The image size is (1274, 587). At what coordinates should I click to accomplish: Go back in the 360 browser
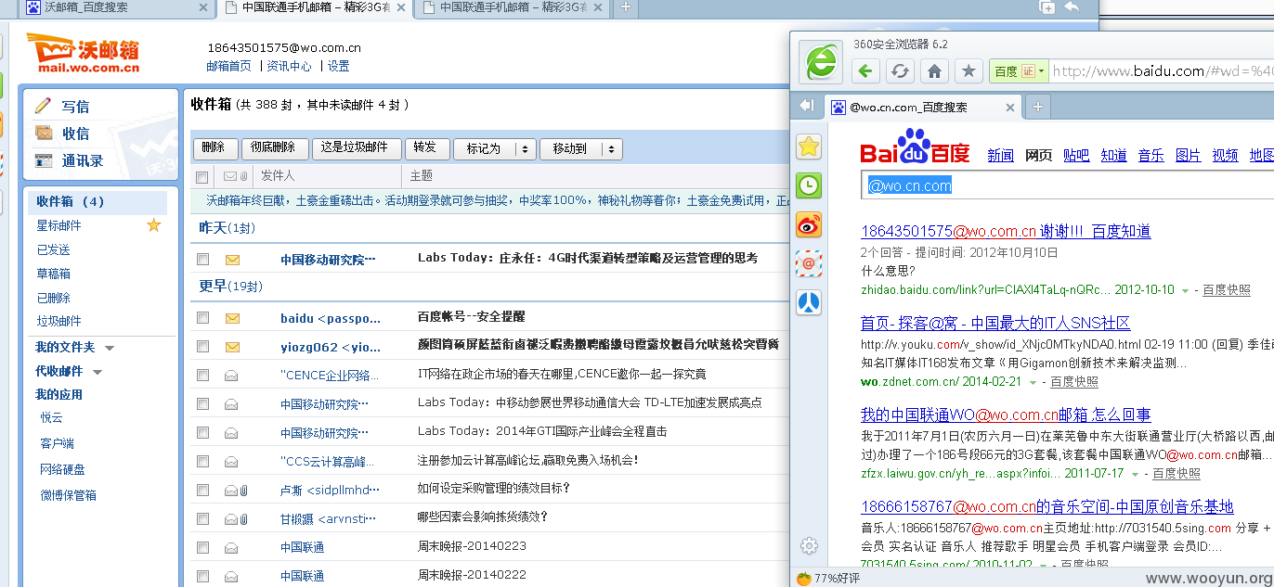coord(865,70)
